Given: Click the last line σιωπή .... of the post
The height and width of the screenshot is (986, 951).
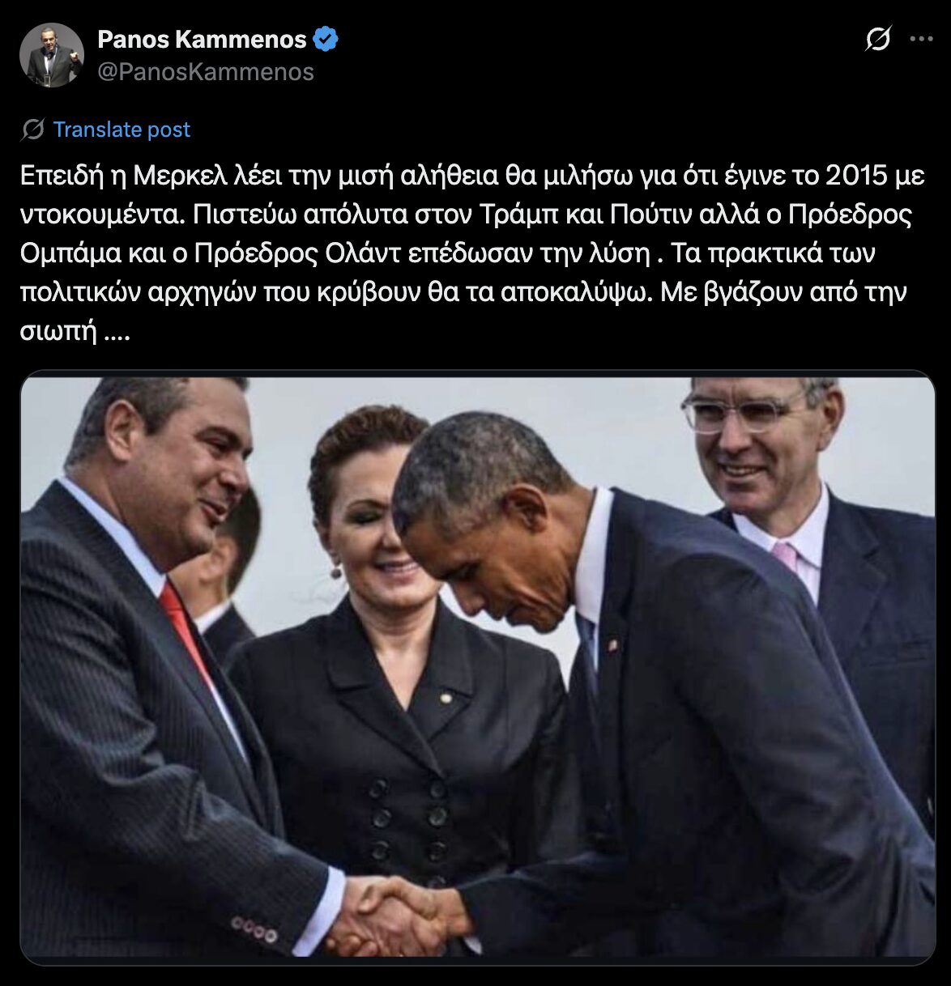Looking at the screenshot, I should [75, 333].
